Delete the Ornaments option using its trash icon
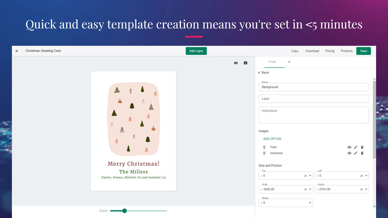 pyautogui.click(x=362, y=153)
